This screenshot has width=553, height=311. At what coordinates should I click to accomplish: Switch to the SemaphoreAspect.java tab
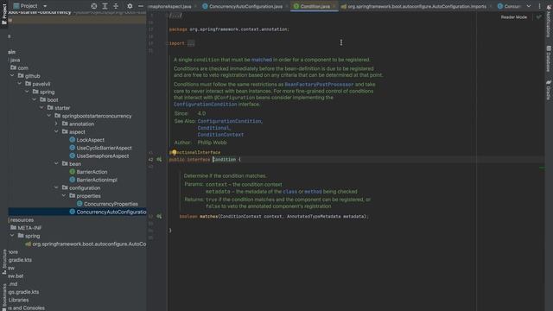click(169, 6)
